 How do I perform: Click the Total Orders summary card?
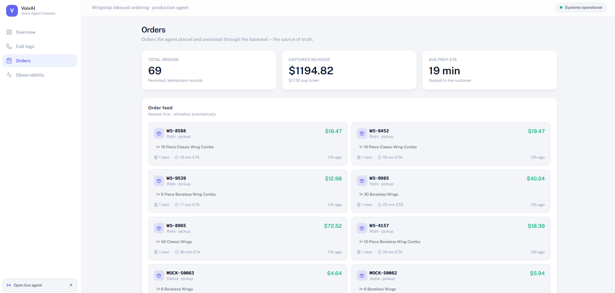tap(209, 70)
